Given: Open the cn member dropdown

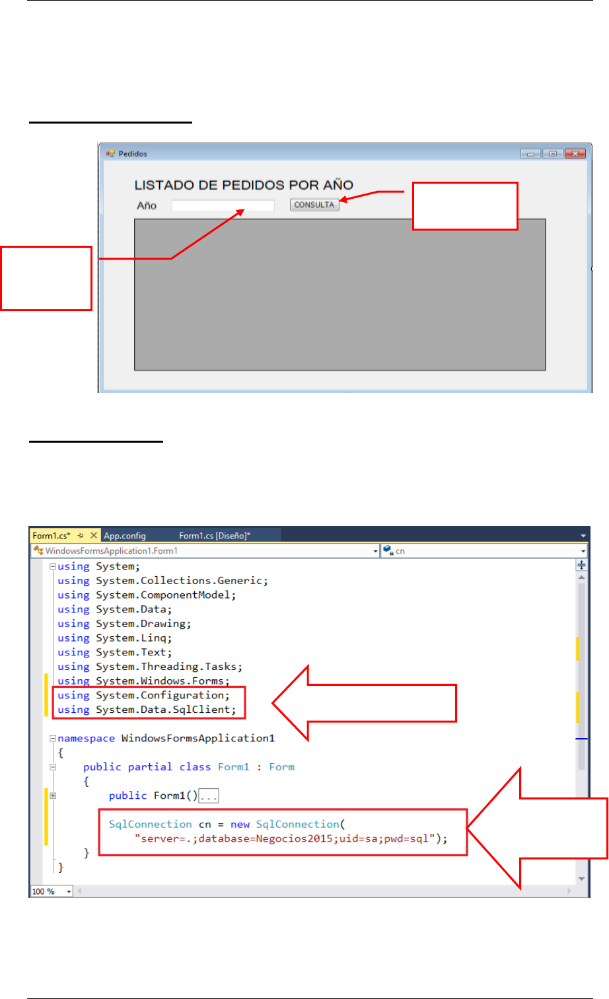Looking at the screenshot, I should coord(583,551).
